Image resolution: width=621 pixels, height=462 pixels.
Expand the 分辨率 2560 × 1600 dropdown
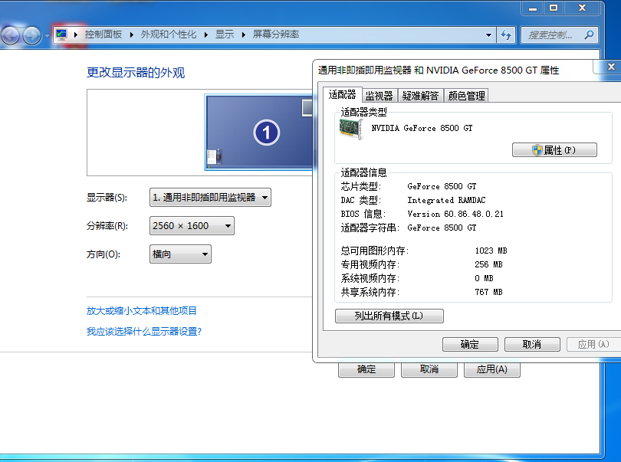tap(192, 226)
